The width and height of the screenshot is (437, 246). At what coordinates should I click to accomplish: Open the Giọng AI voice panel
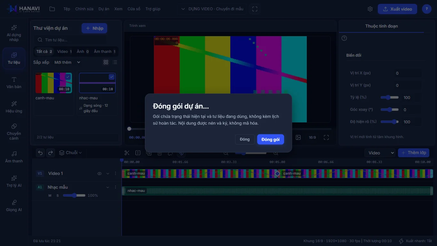(x=14, y=206)
